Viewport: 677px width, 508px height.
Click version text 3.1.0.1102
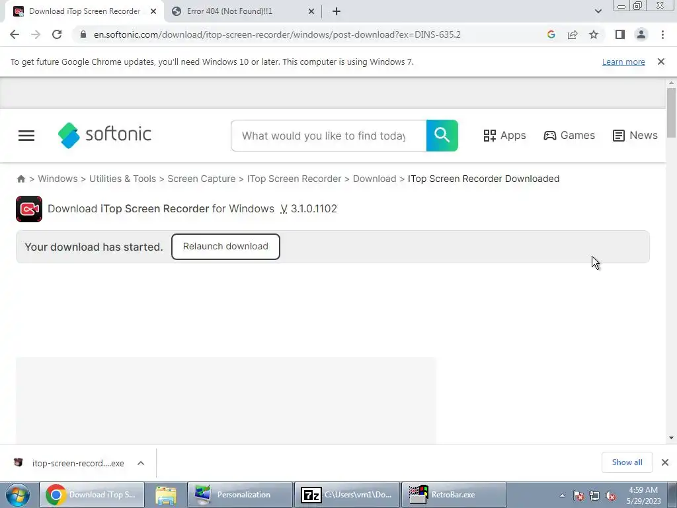click(x=314, y=208)
